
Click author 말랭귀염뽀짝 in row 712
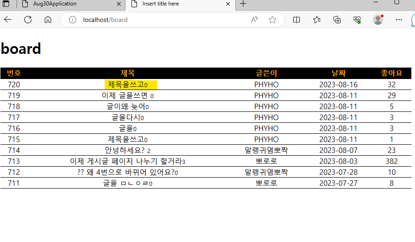pyautogui.click(x=266, y=172)
